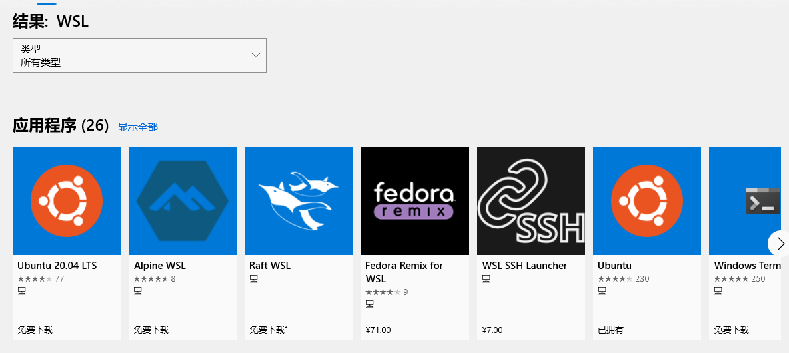Screen dimensions: 789x353
Task: Click the ¥7.00 price of WSL SSH Launcher
Action: coord(492,330)
